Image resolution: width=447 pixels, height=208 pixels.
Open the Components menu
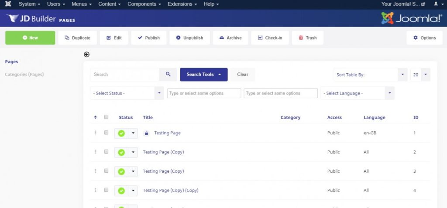[144, 4]
